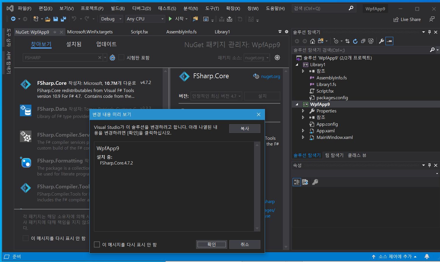
Task: Collapse the Library1 project node
Action: [297, 65]
